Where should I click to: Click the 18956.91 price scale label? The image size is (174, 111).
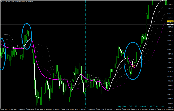tap(170, 45)
